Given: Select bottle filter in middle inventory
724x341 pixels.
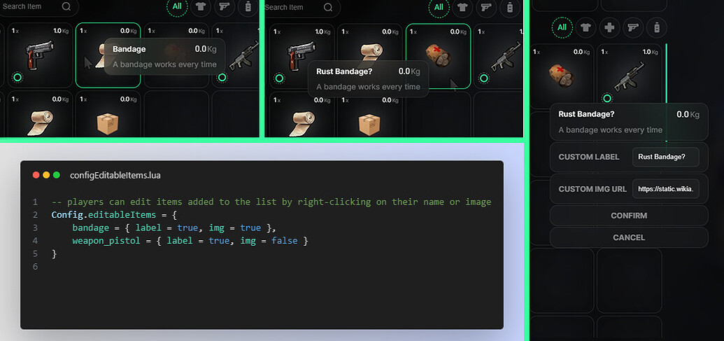Looking at the screenshot, I should click(510, 7).
